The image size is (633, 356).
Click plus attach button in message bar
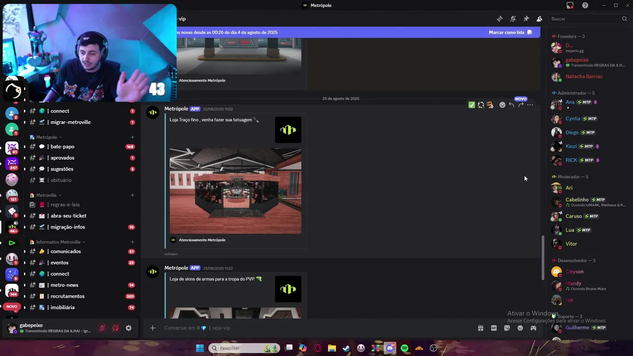pyautogui.click(x=152, y=328)
